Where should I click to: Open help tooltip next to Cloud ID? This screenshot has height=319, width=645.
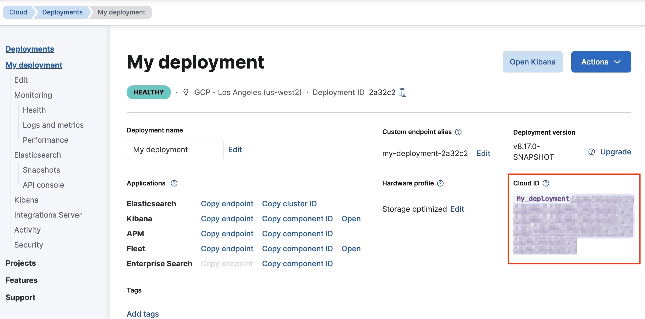[546, 183]
